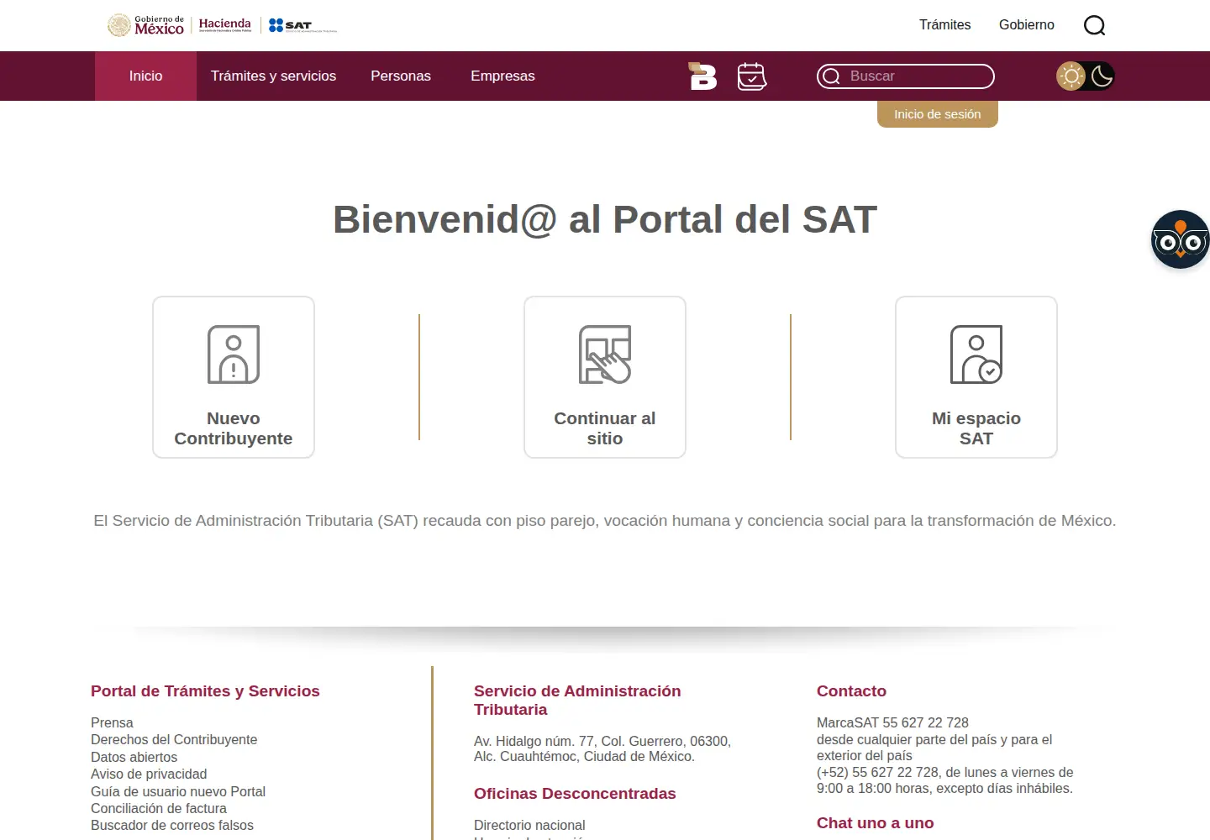Click the Nuevo Contribuyente person icon

[234, 354]
